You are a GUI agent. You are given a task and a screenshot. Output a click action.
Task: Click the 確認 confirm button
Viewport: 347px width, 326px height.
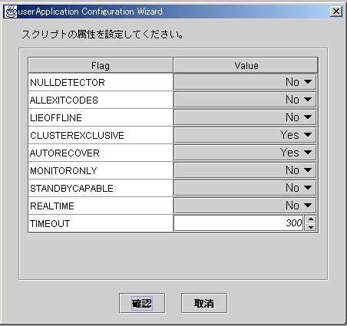point(142,303)
